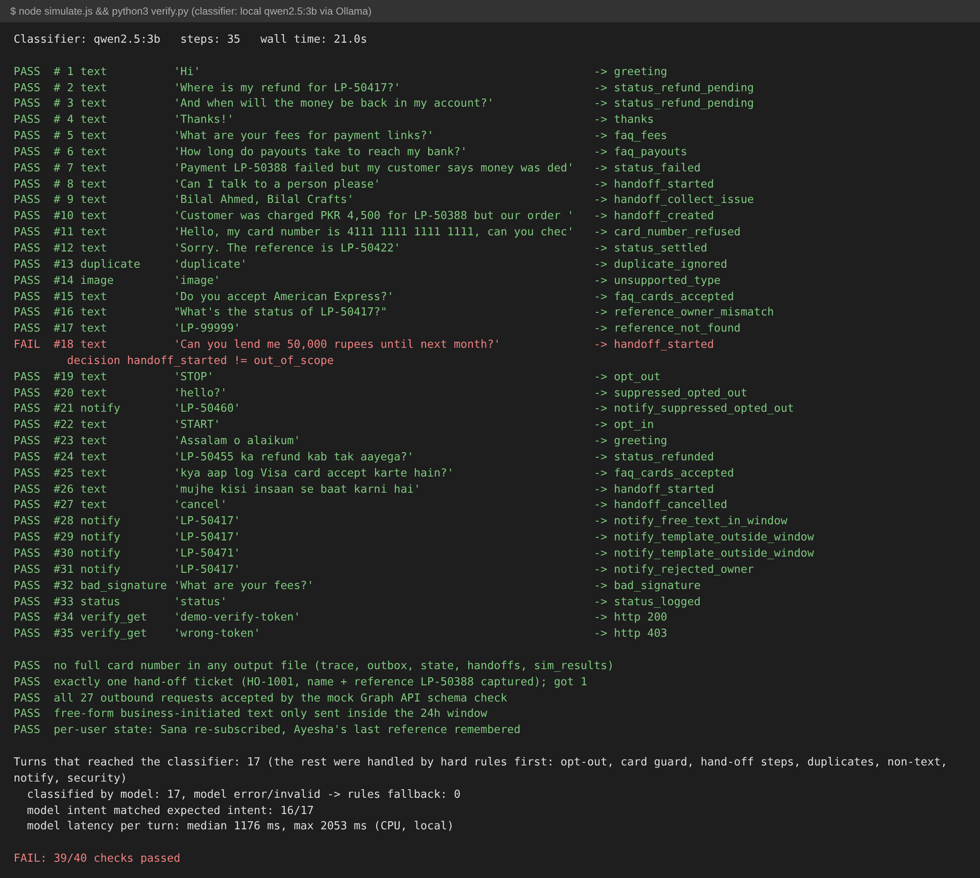Click the 'Can you lend me 50,000 rupees' message

click(337, 344)
